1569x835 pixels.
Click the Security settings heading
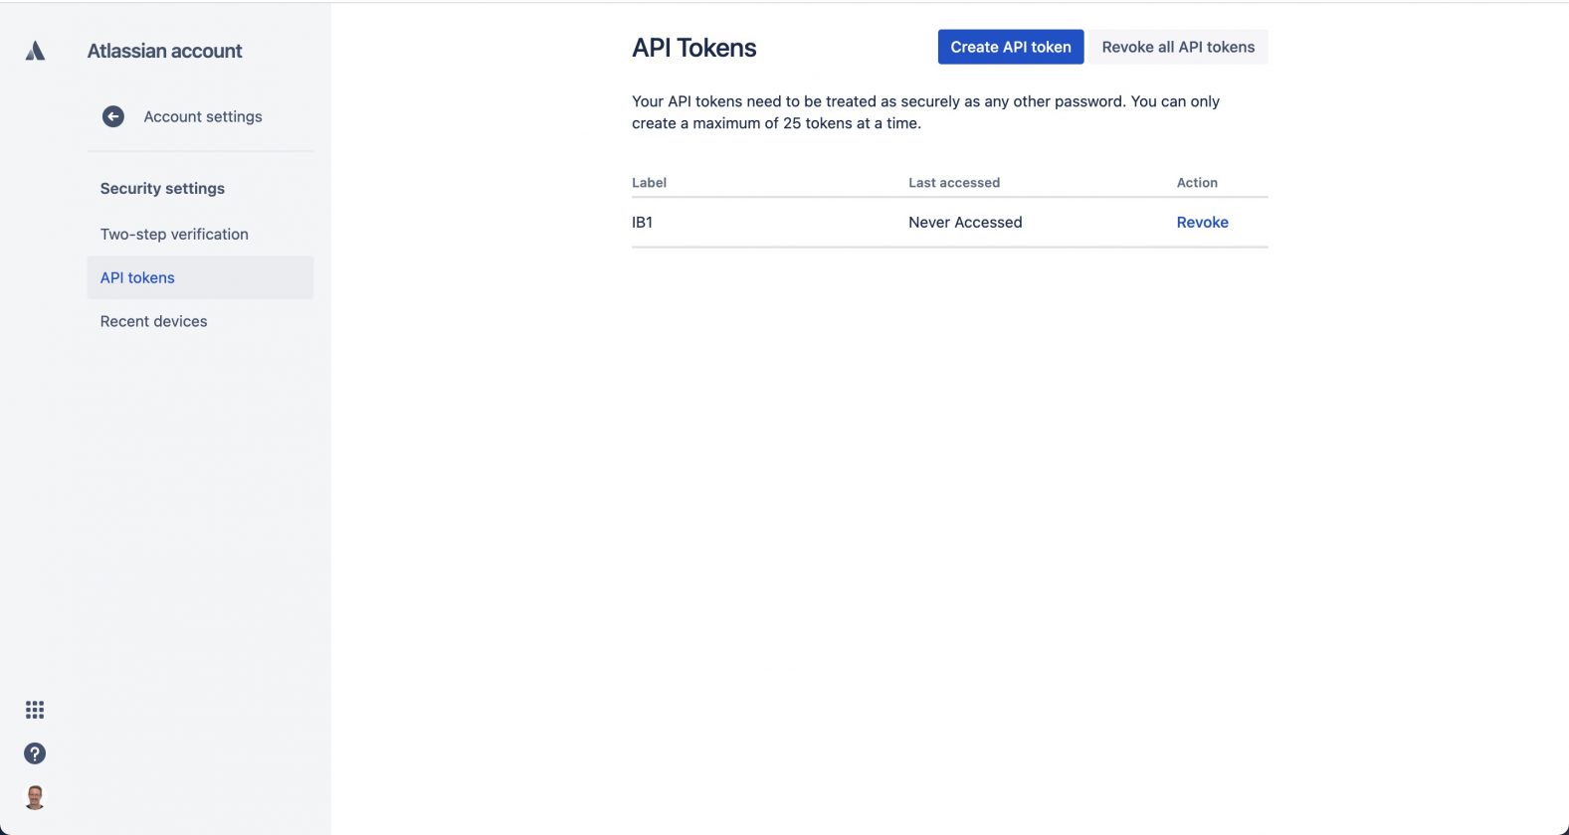pyautogui.click(x=162, y=189)
